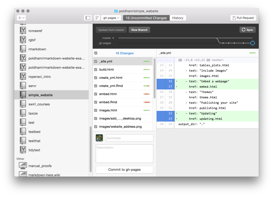Uncheck the images/website_address.png checkbox

tap(95, 127)
